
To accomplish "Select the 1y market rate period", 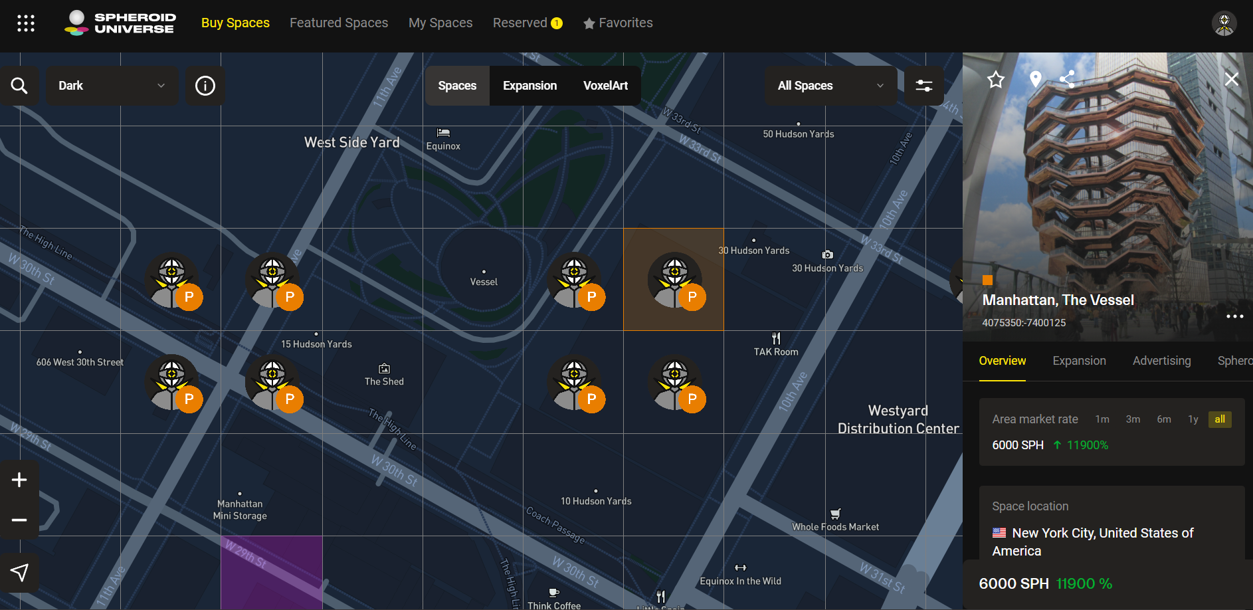I will point(1193,419).
